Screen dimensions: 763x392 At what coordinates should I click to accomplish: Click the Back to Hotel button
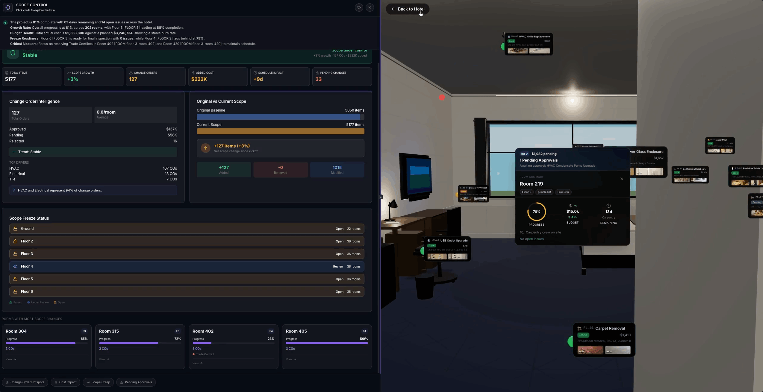pos(408,9)
